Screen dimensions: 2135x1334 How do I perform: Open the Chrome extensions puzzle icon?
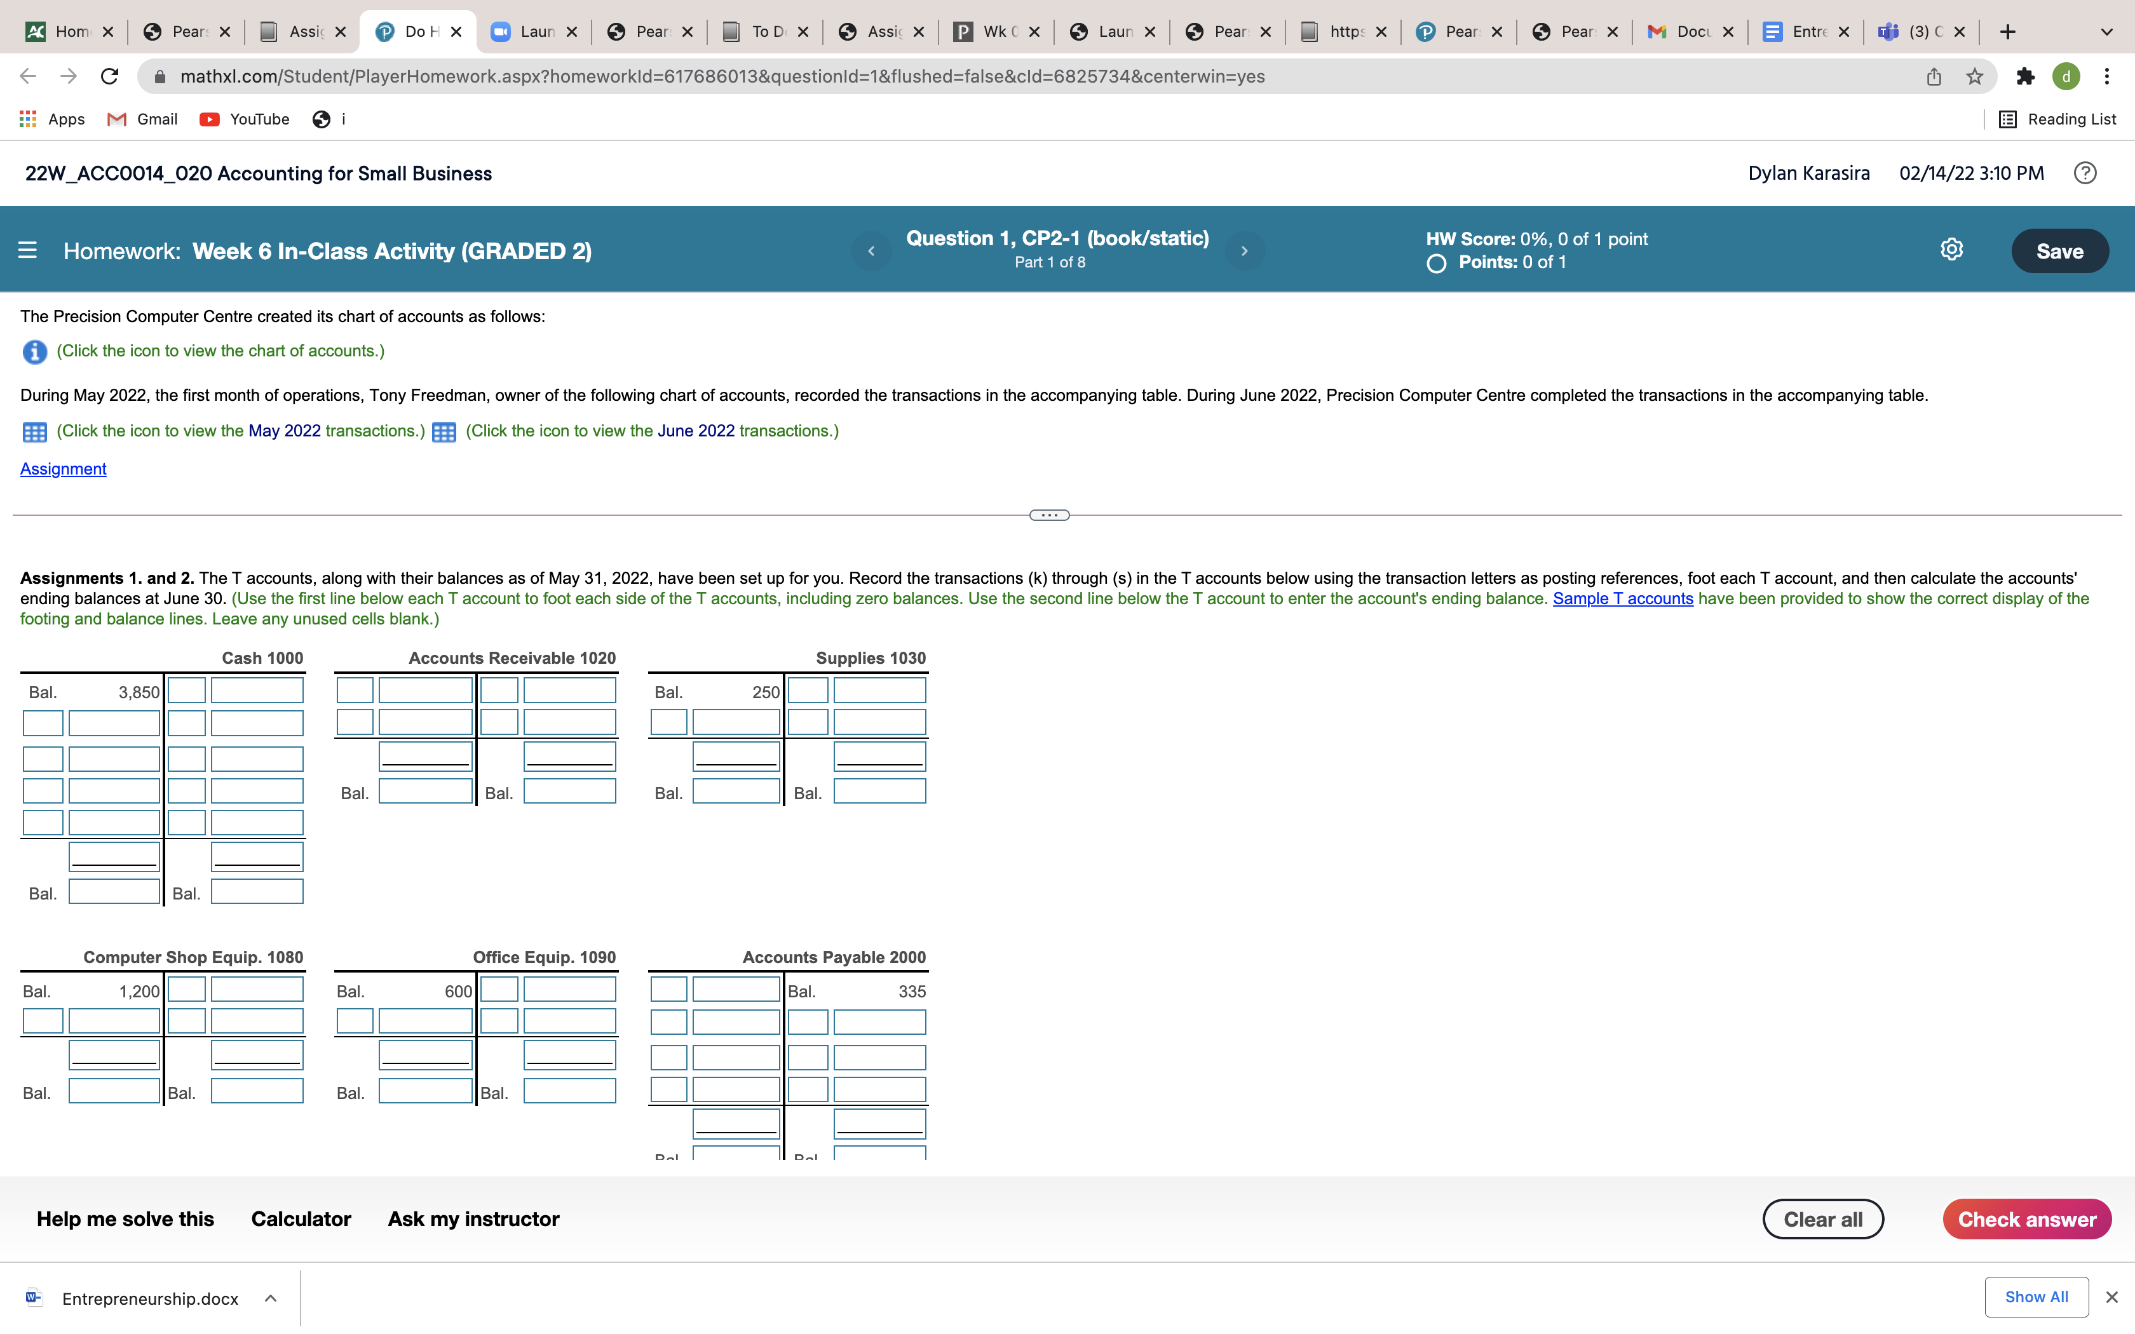[x=2024, y=77]
